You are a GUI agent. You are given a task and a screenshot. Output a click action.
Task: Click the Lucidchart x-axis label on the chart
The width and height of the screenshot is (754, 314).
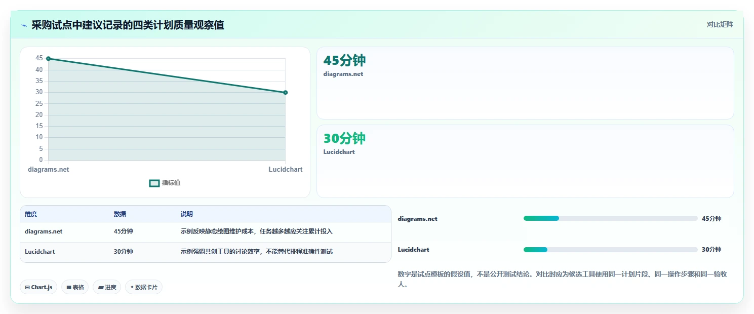(x=286, y=170)
